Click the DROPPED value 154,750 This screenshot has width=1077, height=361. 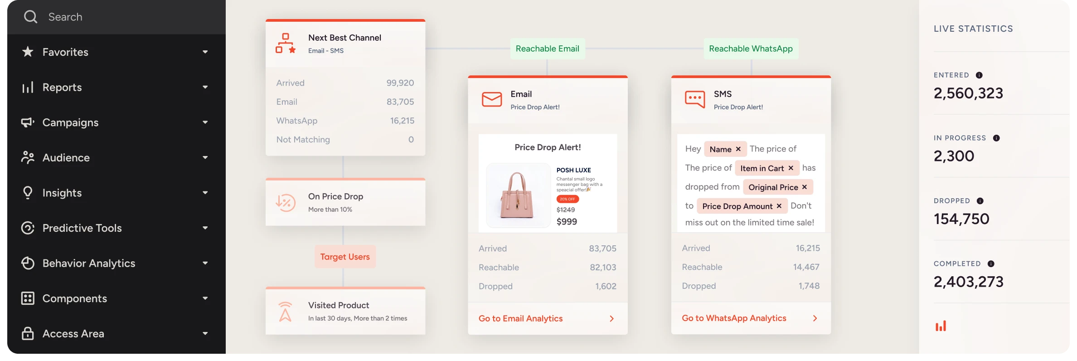coord(961,219)
